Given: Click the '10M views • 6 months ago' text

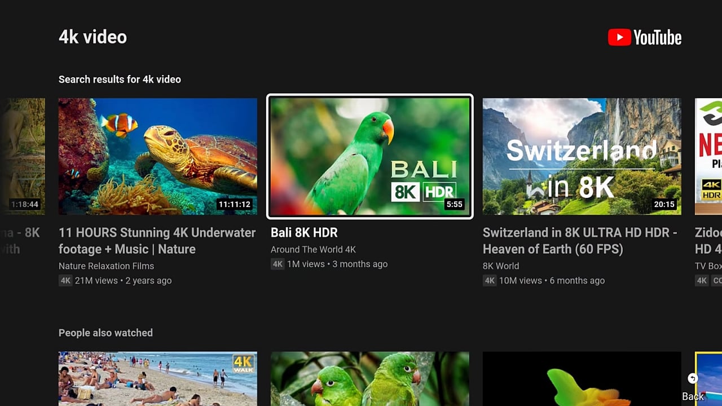Looking at the screenshot, I should pyautogui.click(x=552, y=280).
